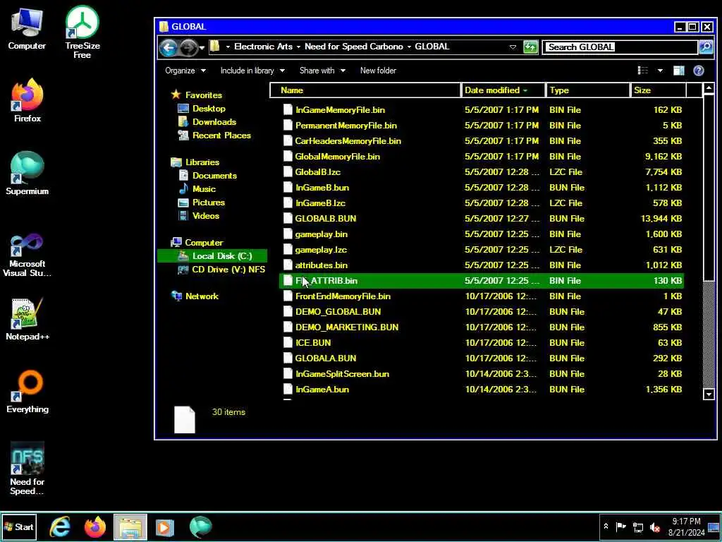Open Firefox from the taskbar
The height and width of the screenshot is (542, 722).
(x=95, y=526)
